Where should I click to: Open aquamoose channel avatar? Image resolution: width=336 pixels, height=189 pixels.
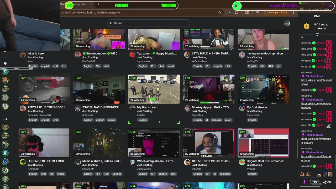pos(132,55)
